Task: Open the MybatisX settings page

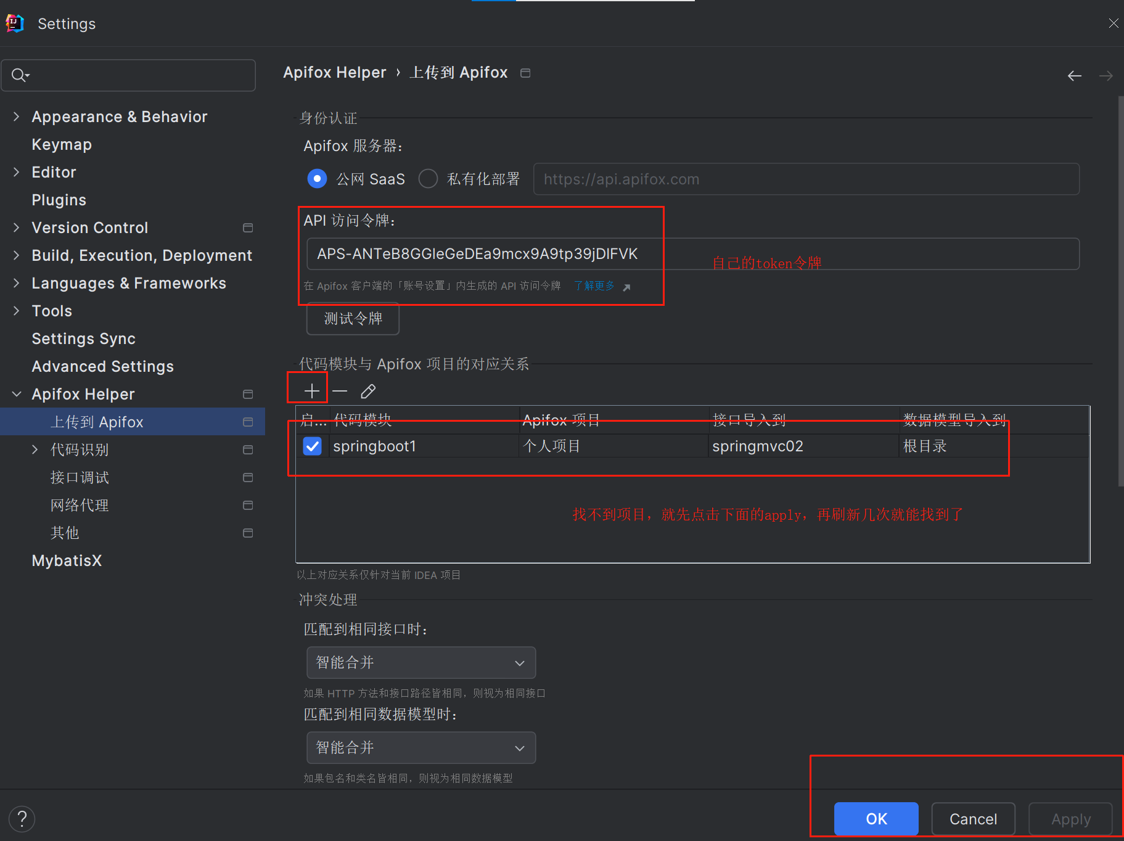Action: click(x=67, y=560)
